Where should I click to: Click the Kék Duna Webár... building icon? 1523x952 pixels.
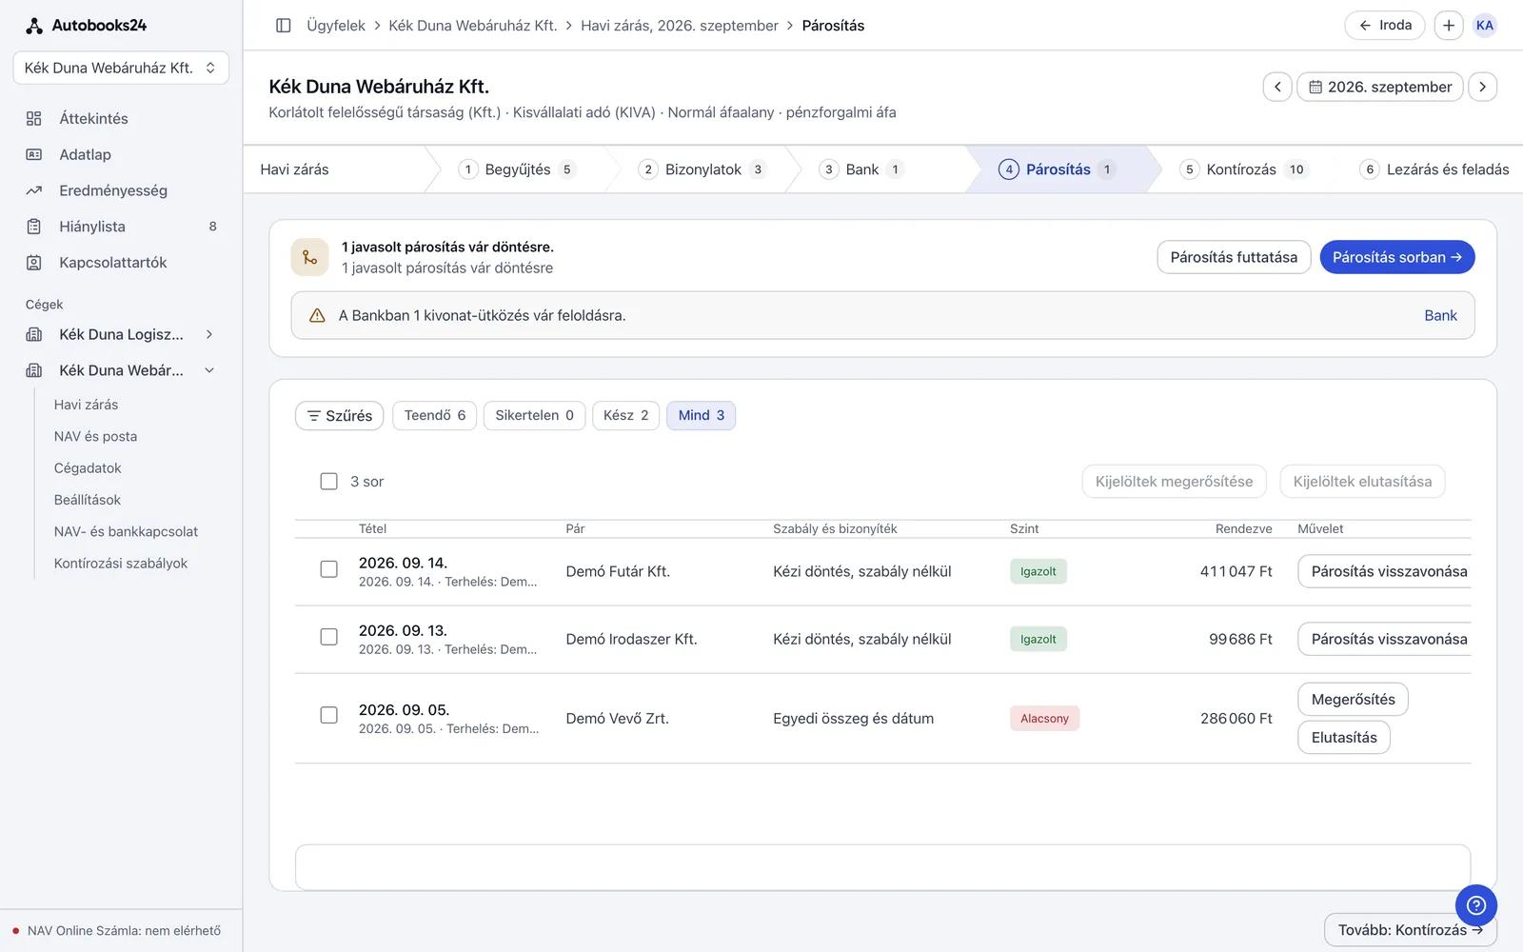[34, 370]
